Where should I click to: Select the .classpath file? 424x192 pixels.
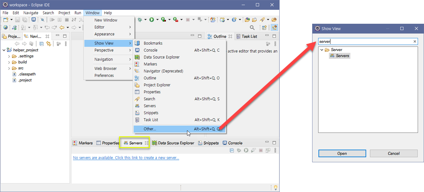pos(24,74)
